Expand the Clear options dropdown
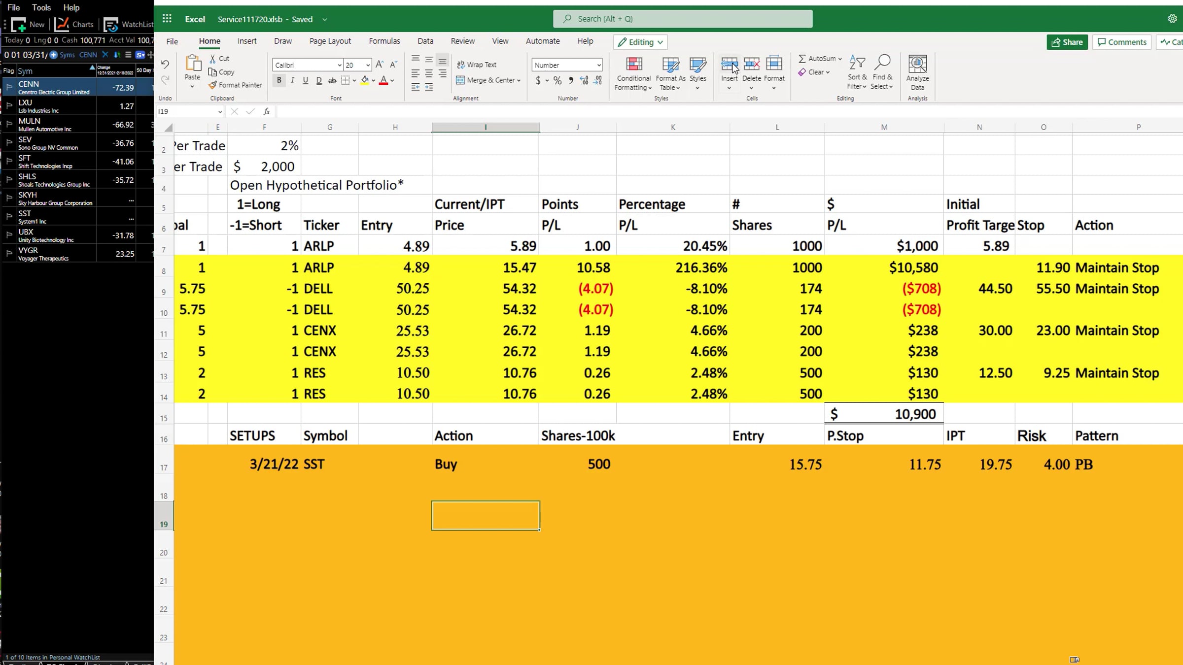This screenshot has height=665, width=1183. pyautogui.click(x=828, y=72)
